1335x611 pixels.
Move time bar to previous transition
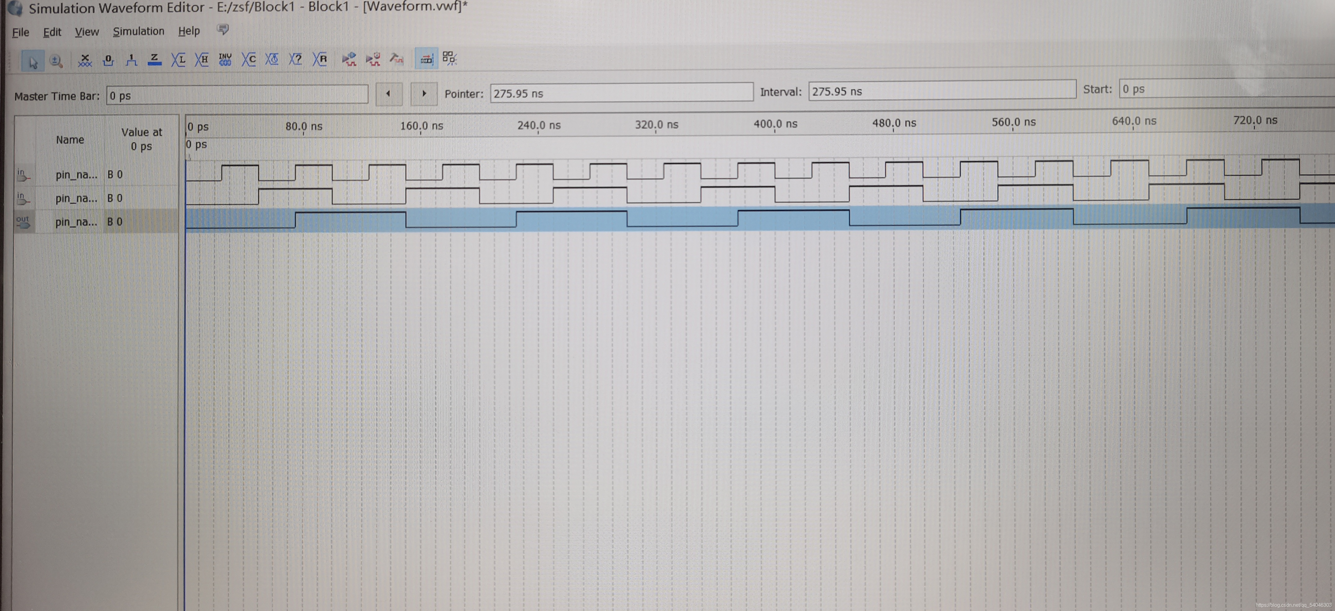pyautogui.click(x=389, y=94)
